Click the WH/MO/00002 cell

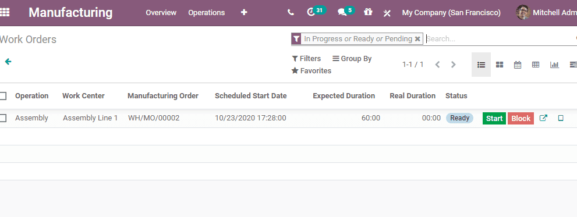tap(154, 118)
